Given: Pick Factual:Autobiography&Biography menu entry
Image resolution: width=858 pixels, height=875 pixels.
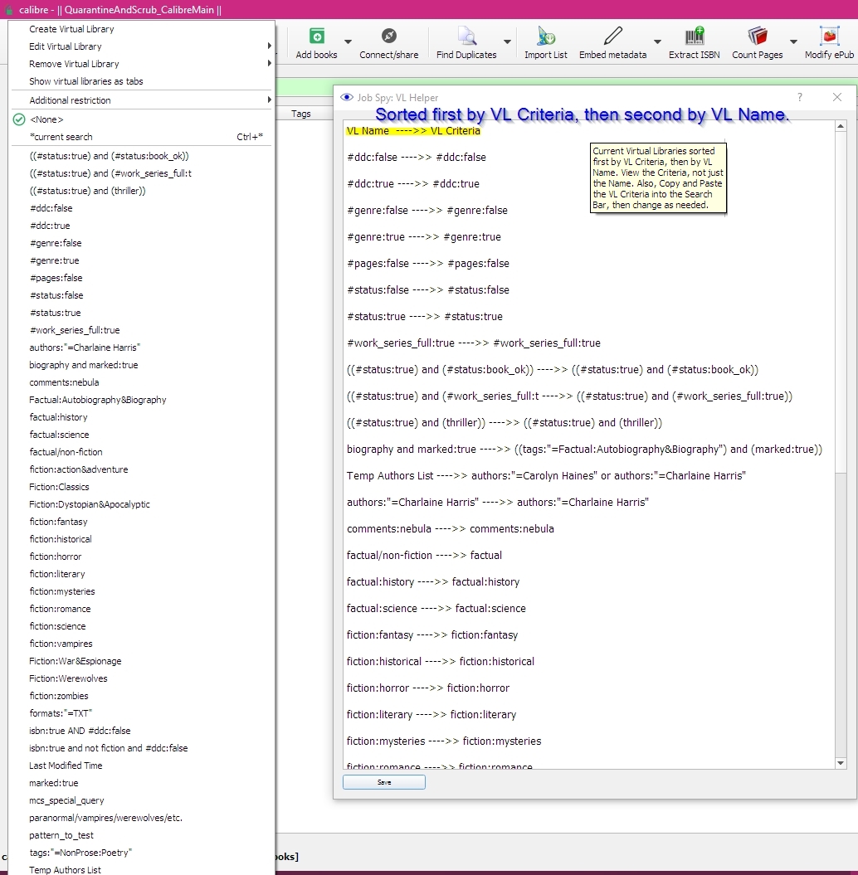Looking at the screenshot, I should pos(142,400).
